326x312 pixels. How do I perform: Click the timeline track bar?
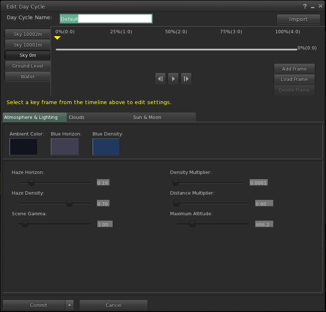(x=176, y=49)
